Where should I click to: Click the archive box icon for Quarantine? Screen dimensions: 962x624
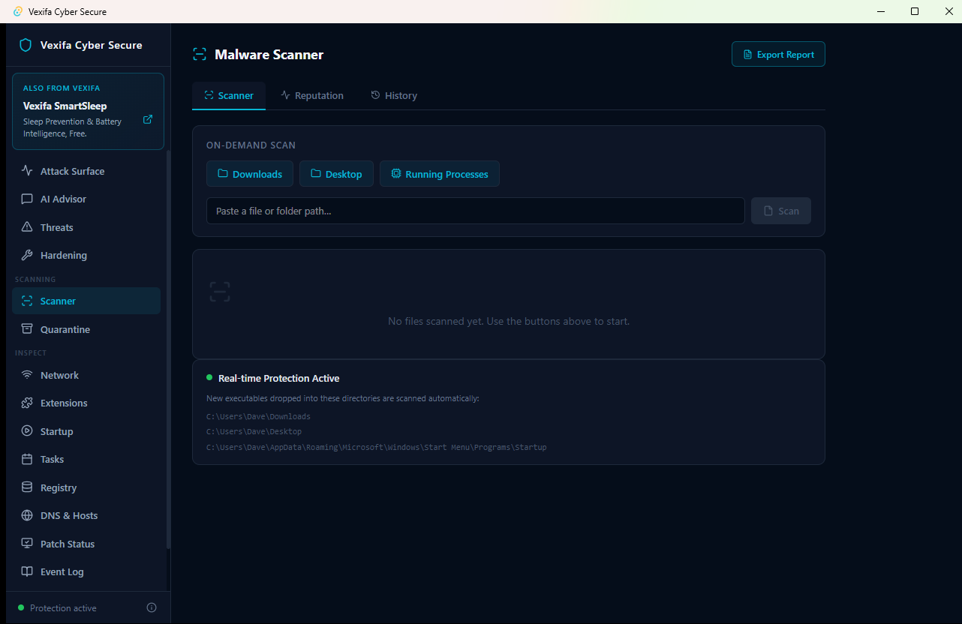click(x=27, y=329)
